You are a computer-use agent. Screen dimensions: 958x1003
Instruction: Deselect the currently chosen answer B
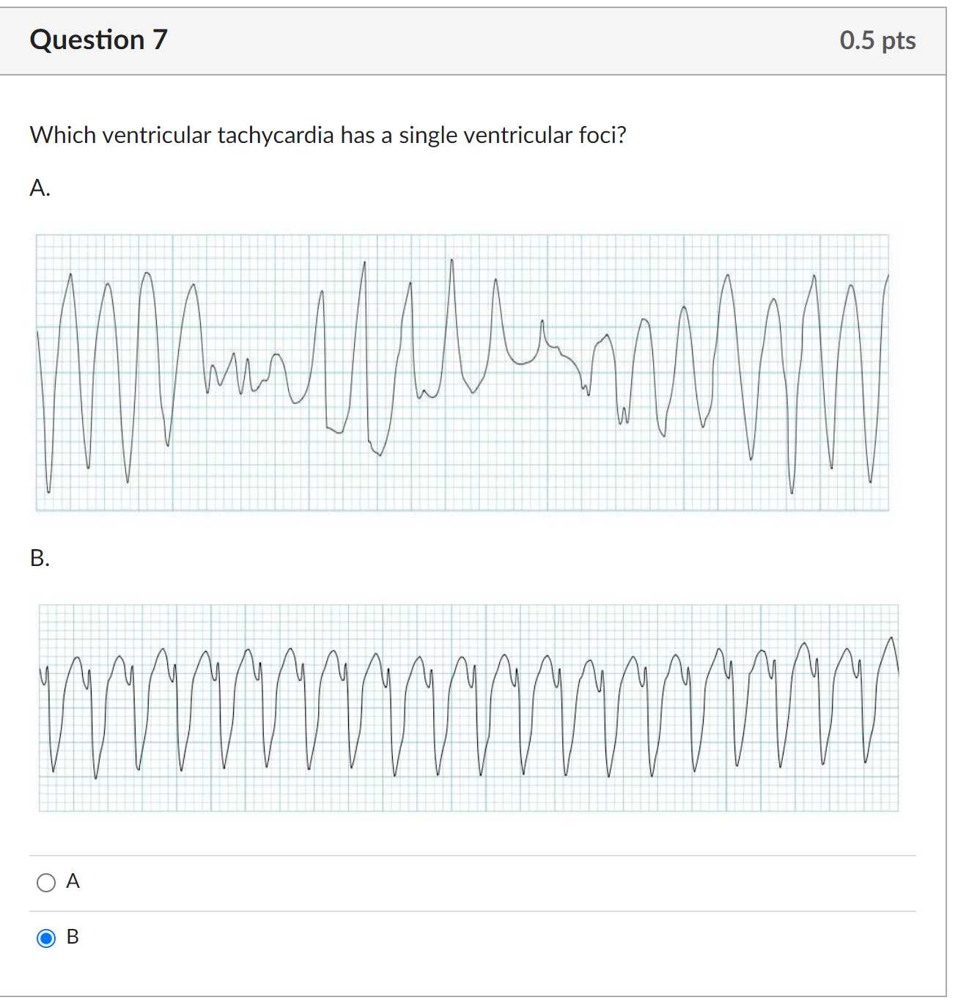pyautogui.click(x=46, y=937)
